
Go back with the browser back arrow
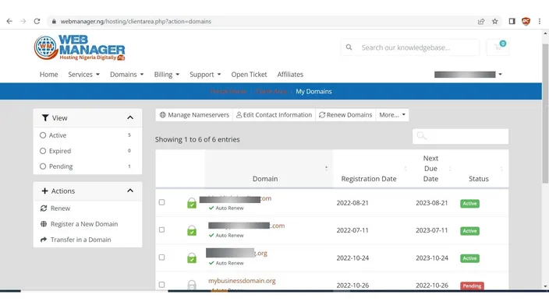coord(9,21)
